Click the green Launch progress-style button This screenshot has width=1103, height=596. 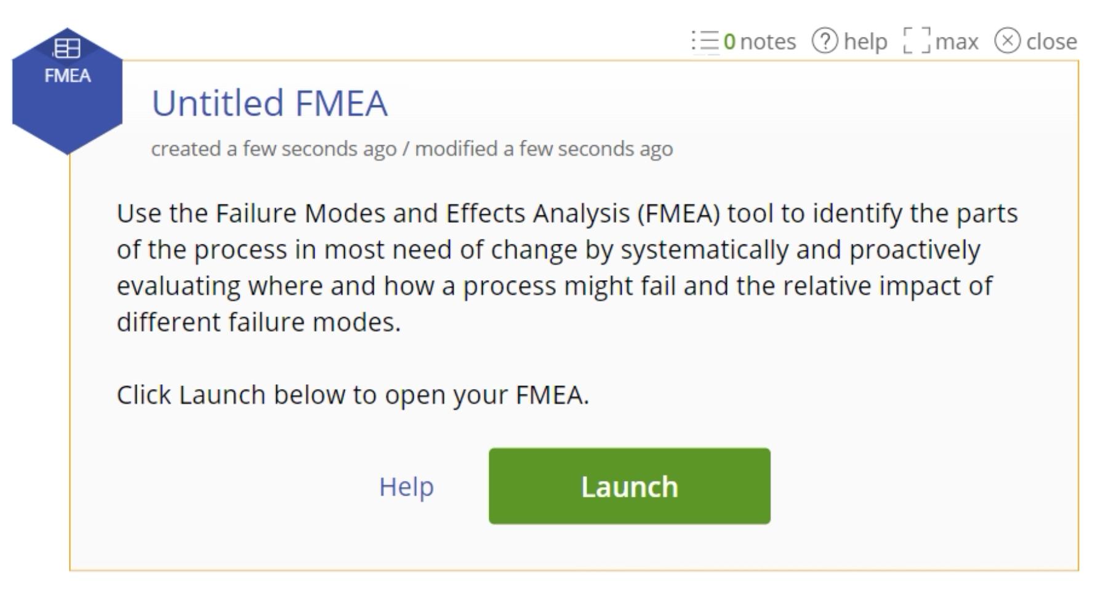[628, 486]
